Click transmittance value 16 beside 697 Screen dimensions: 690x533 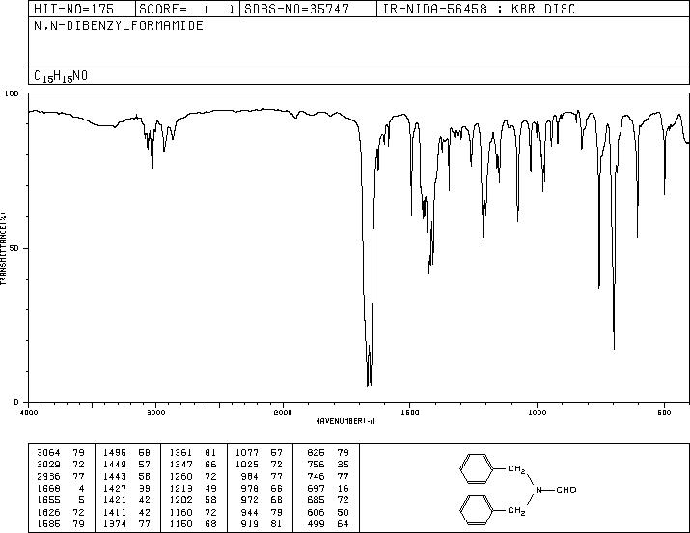click(x=344, y=488)
